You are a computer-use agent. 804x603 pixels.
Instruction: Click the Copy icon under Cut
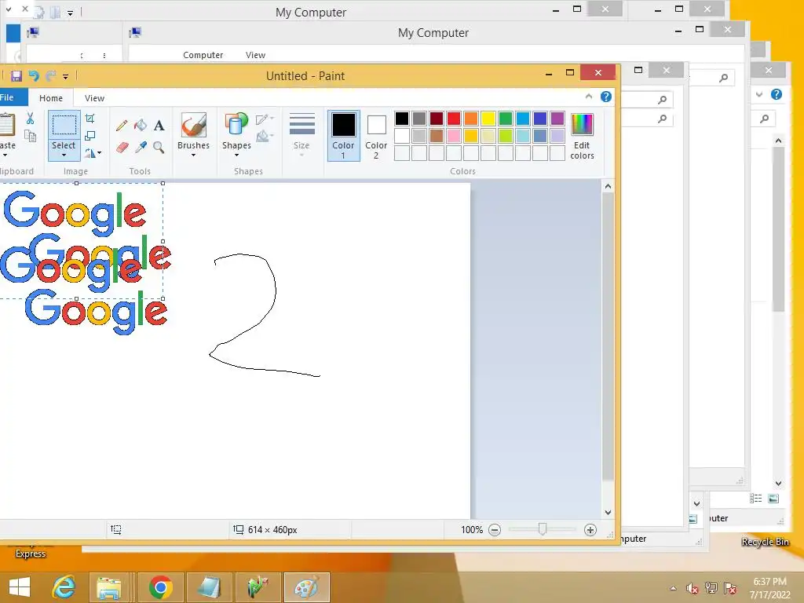[31, 136]
